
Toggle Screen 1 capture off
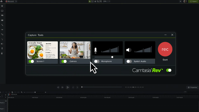click(31, 61)
